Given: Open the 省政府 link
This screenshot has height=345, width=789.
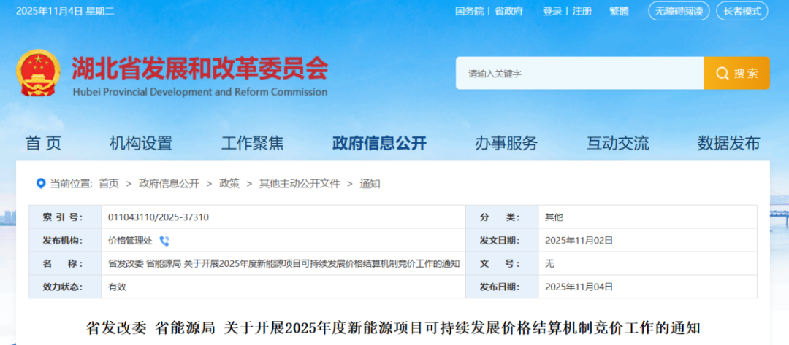Looking at the screenshot, I should [x=508, y=11].
